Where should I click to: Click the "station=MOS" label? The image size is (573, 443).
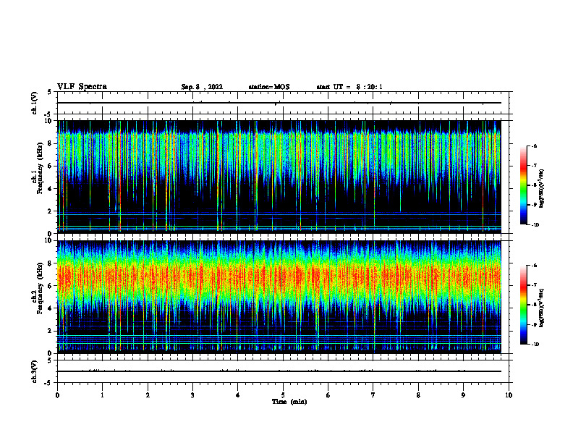[269, 87]
